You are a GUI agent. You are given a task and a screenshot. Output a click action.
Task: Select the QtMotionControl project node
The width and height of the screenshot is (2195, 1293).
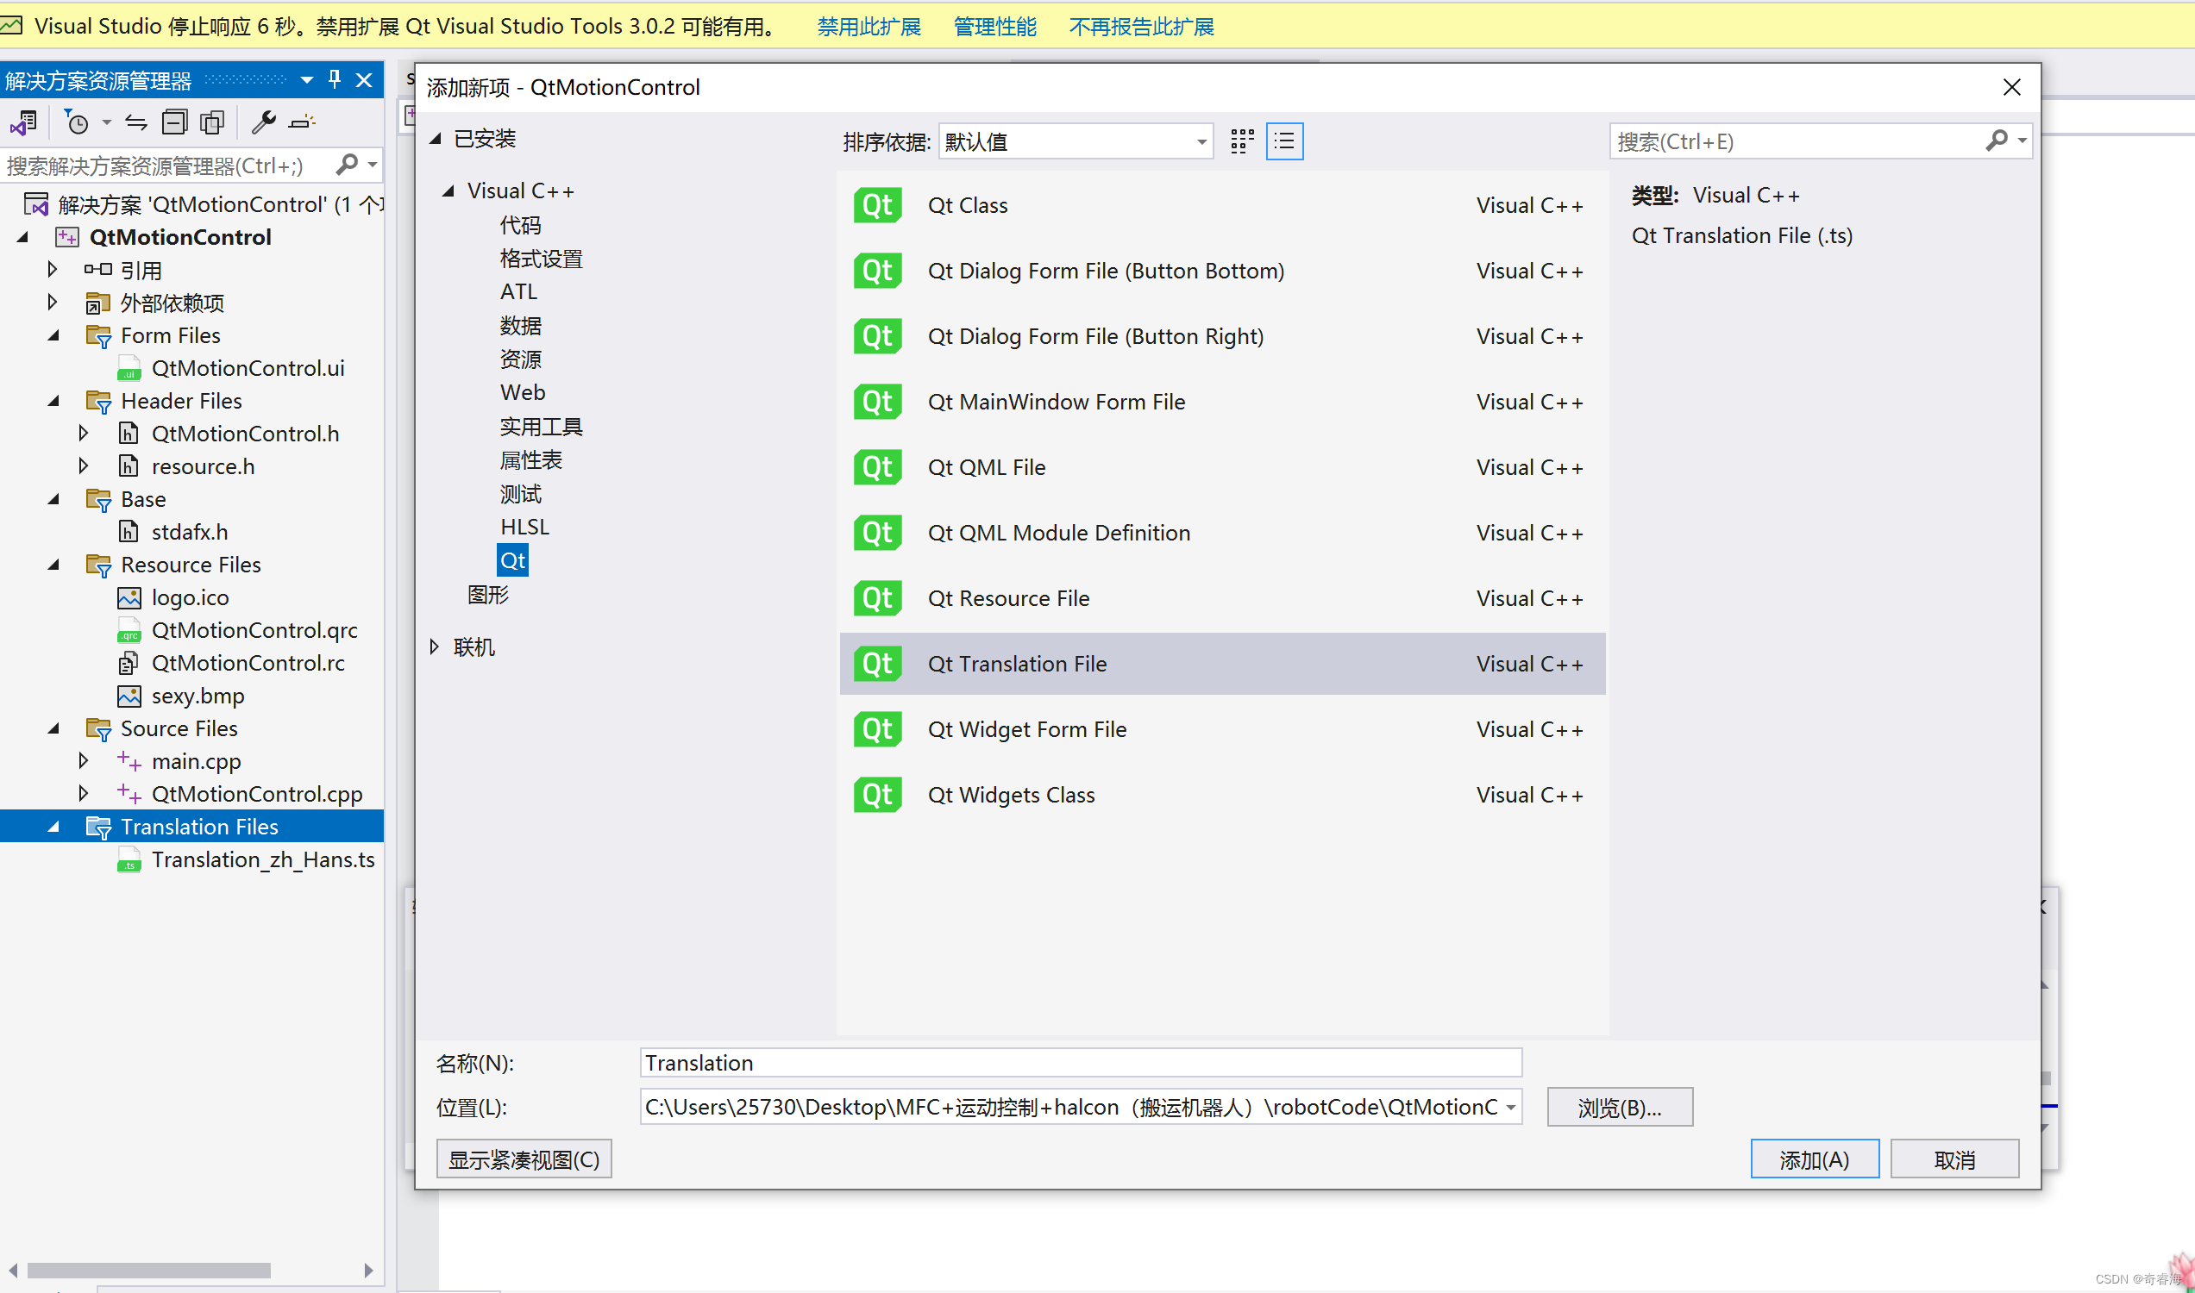tap(179, 237)
